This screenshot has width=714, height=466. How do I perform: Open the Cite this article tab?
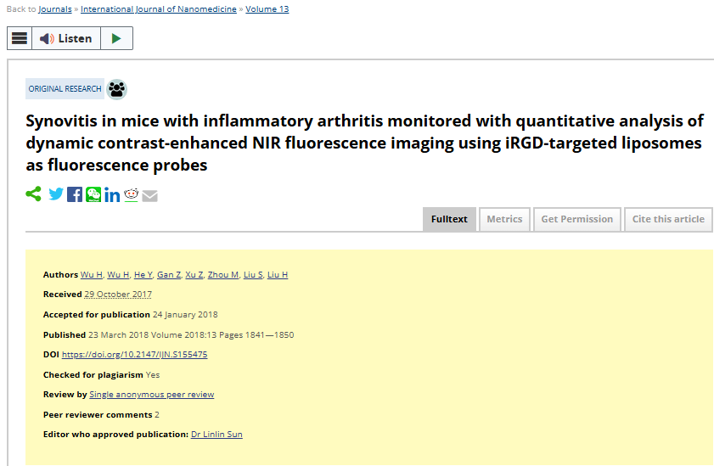tap(668, 219)
